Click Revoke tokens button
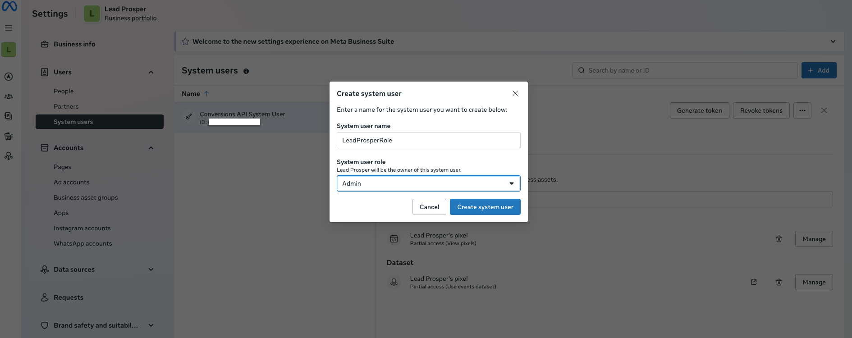 pyautogui.click(x=761, y=110)
